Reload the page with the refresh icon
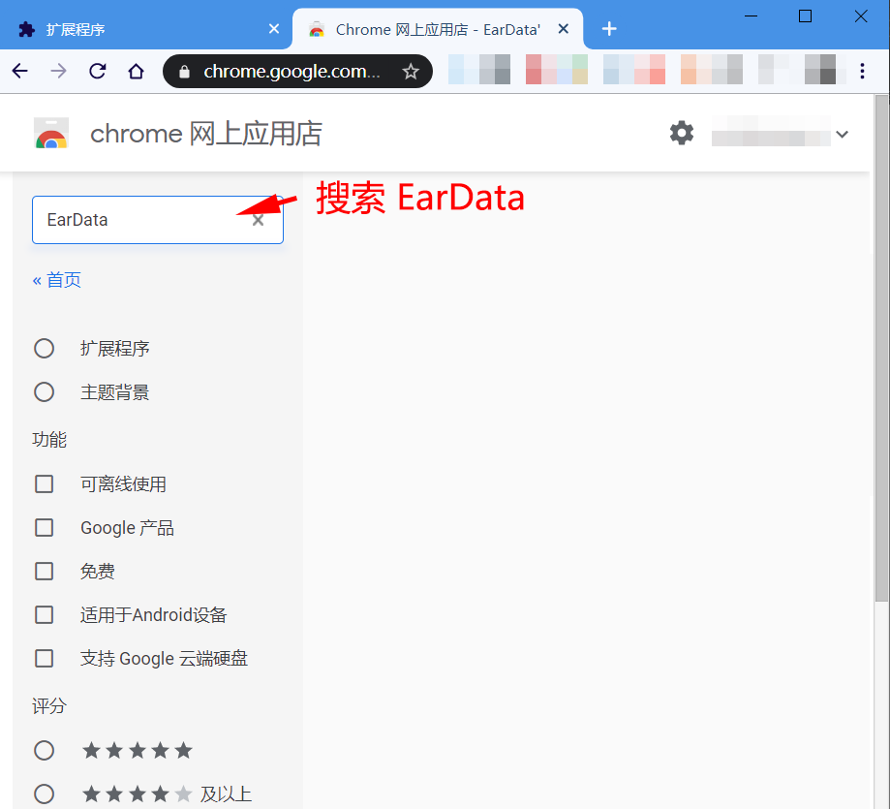 pos(98,71)
